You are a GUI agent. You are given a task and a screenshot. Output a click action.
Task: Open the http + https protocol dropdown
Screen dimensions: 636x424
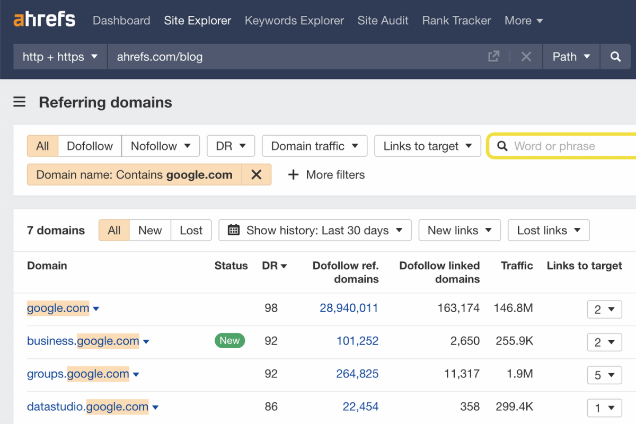click(x=60, y=57)
